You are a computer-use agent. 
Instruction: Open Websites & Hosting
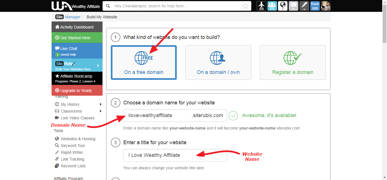click(78, 139)
